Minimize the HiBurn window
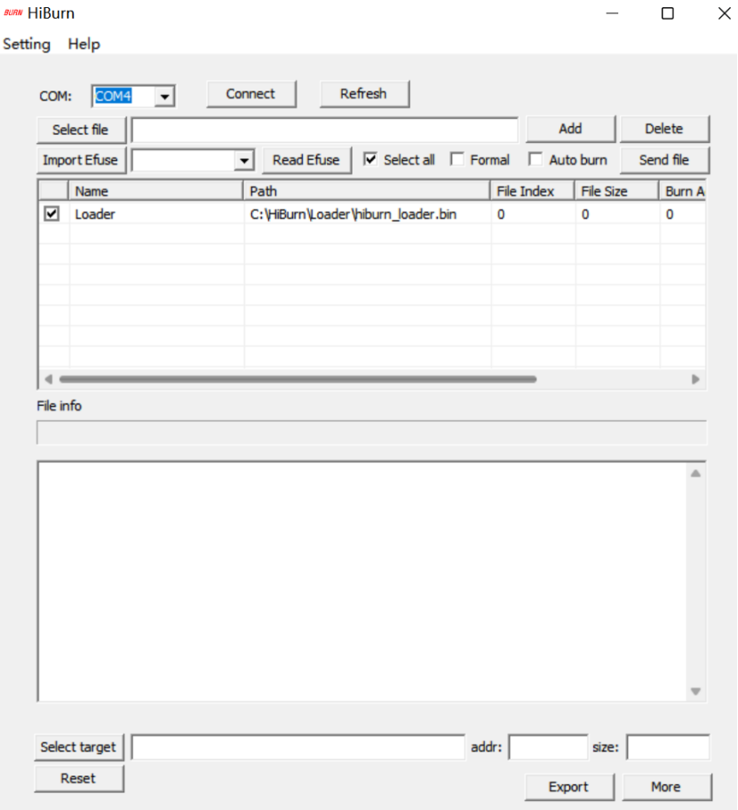Viewport: 738px width, 810px height. [x=612, y=13]
